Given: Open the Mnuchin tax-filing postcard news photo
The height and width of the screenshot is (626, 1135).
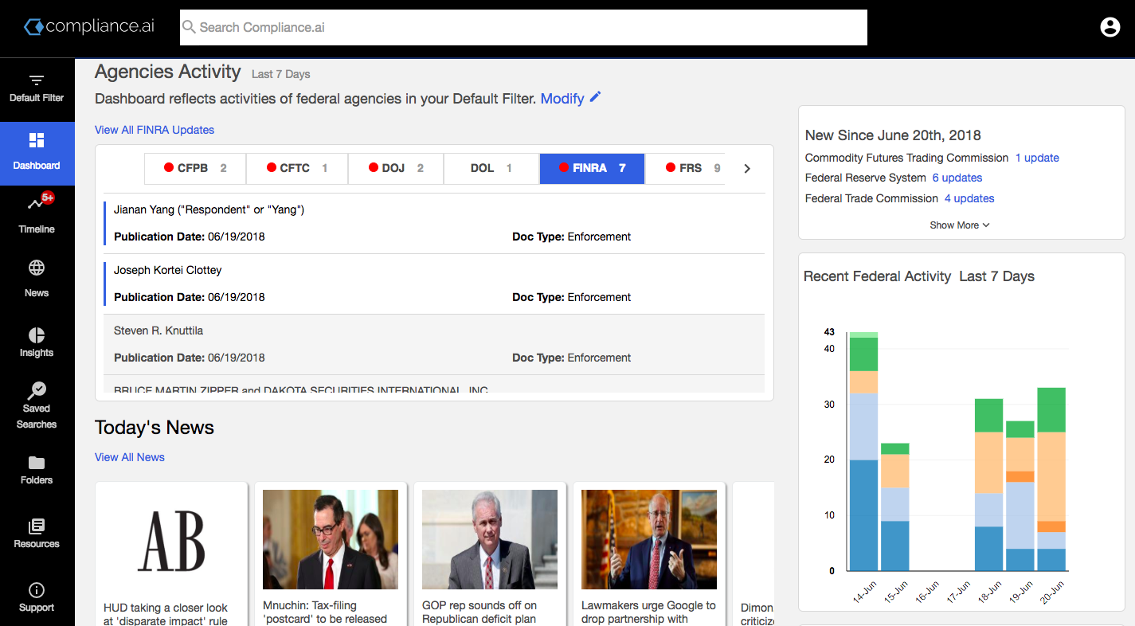Looking at the screenshot, I should point(331,539).
